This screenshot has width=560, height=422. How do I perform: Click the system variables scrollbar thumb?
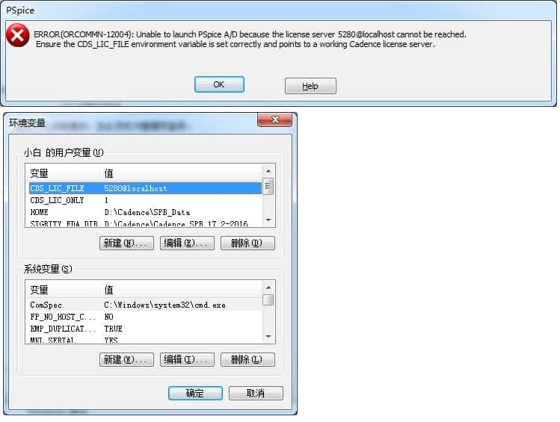268,300
